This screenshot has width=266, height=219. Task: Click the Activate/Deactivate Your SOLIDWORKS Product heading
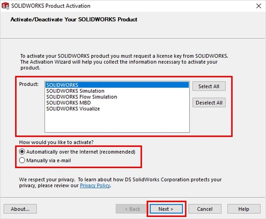tap(74, 20)
